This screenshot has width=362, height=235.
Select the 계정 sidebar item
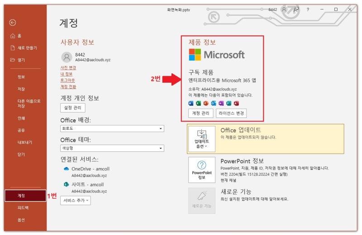[x=25, y=196]
